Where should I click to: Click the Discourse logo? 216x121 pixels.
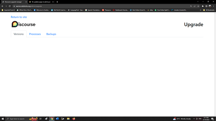(23, 24)
